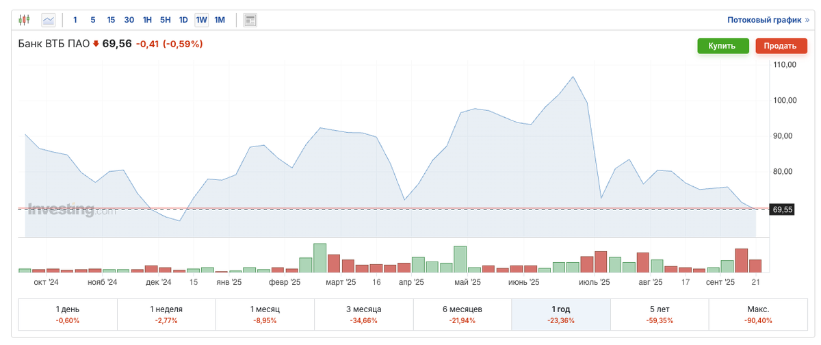Click the green Купить button

pyautogui.click(x=722, y=46)
